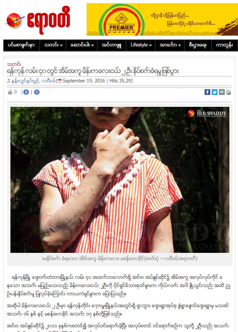Screen dimensions: 238x332
Task: Click the print article icon
Action: [228, 92]
